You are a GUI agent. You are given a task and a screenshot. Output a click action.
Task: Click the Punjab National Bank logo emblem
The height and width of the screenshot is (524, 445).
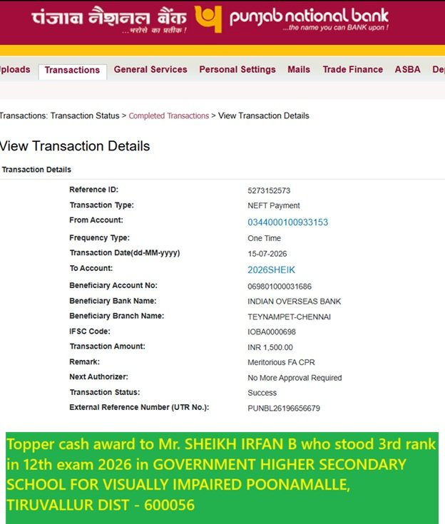pyautogui.click(x=208, y=19)
